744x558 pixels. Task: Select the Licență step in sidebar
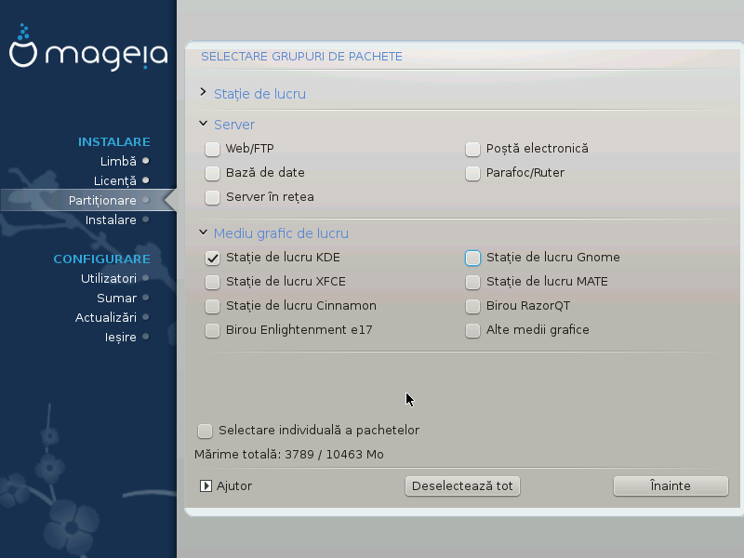pyautogui.click(x=114, y=180)
